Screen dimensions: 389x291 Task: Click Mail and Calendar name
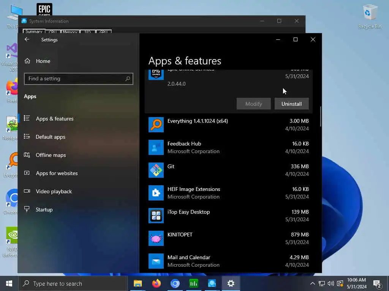(x=188, y=257)
